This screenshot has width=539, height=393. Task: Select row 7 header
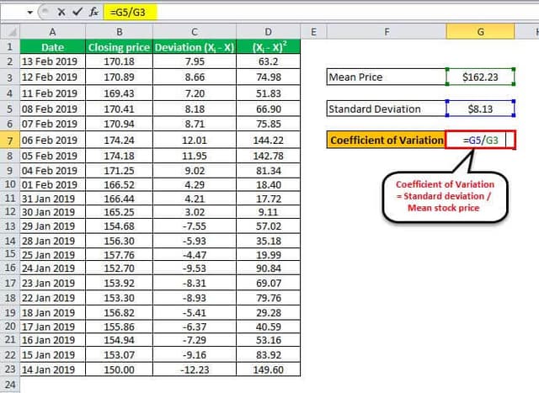(9, 140)
